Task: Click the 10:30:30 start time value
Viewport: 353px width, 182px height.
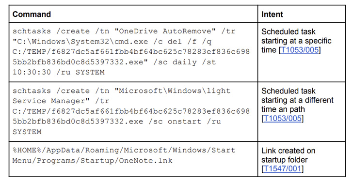Action: [32, 72]
